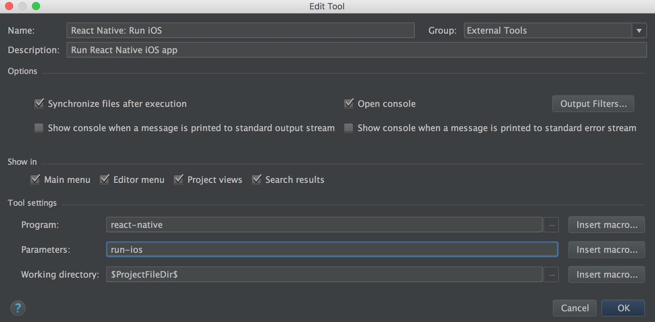The image size is (655, 322).
Task: Open Output Filters dialog
Action: point(593,104)
